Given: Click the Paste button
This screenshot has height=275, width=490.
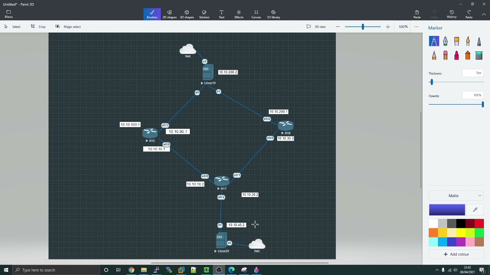Looking at the screenshot, I should tap(417, 14).
